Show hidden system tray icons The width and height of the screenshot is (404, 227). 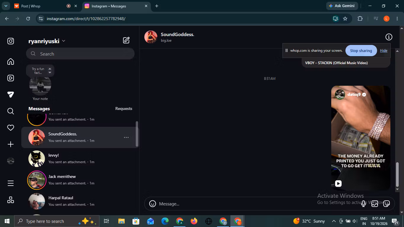[x=334, y=221]
